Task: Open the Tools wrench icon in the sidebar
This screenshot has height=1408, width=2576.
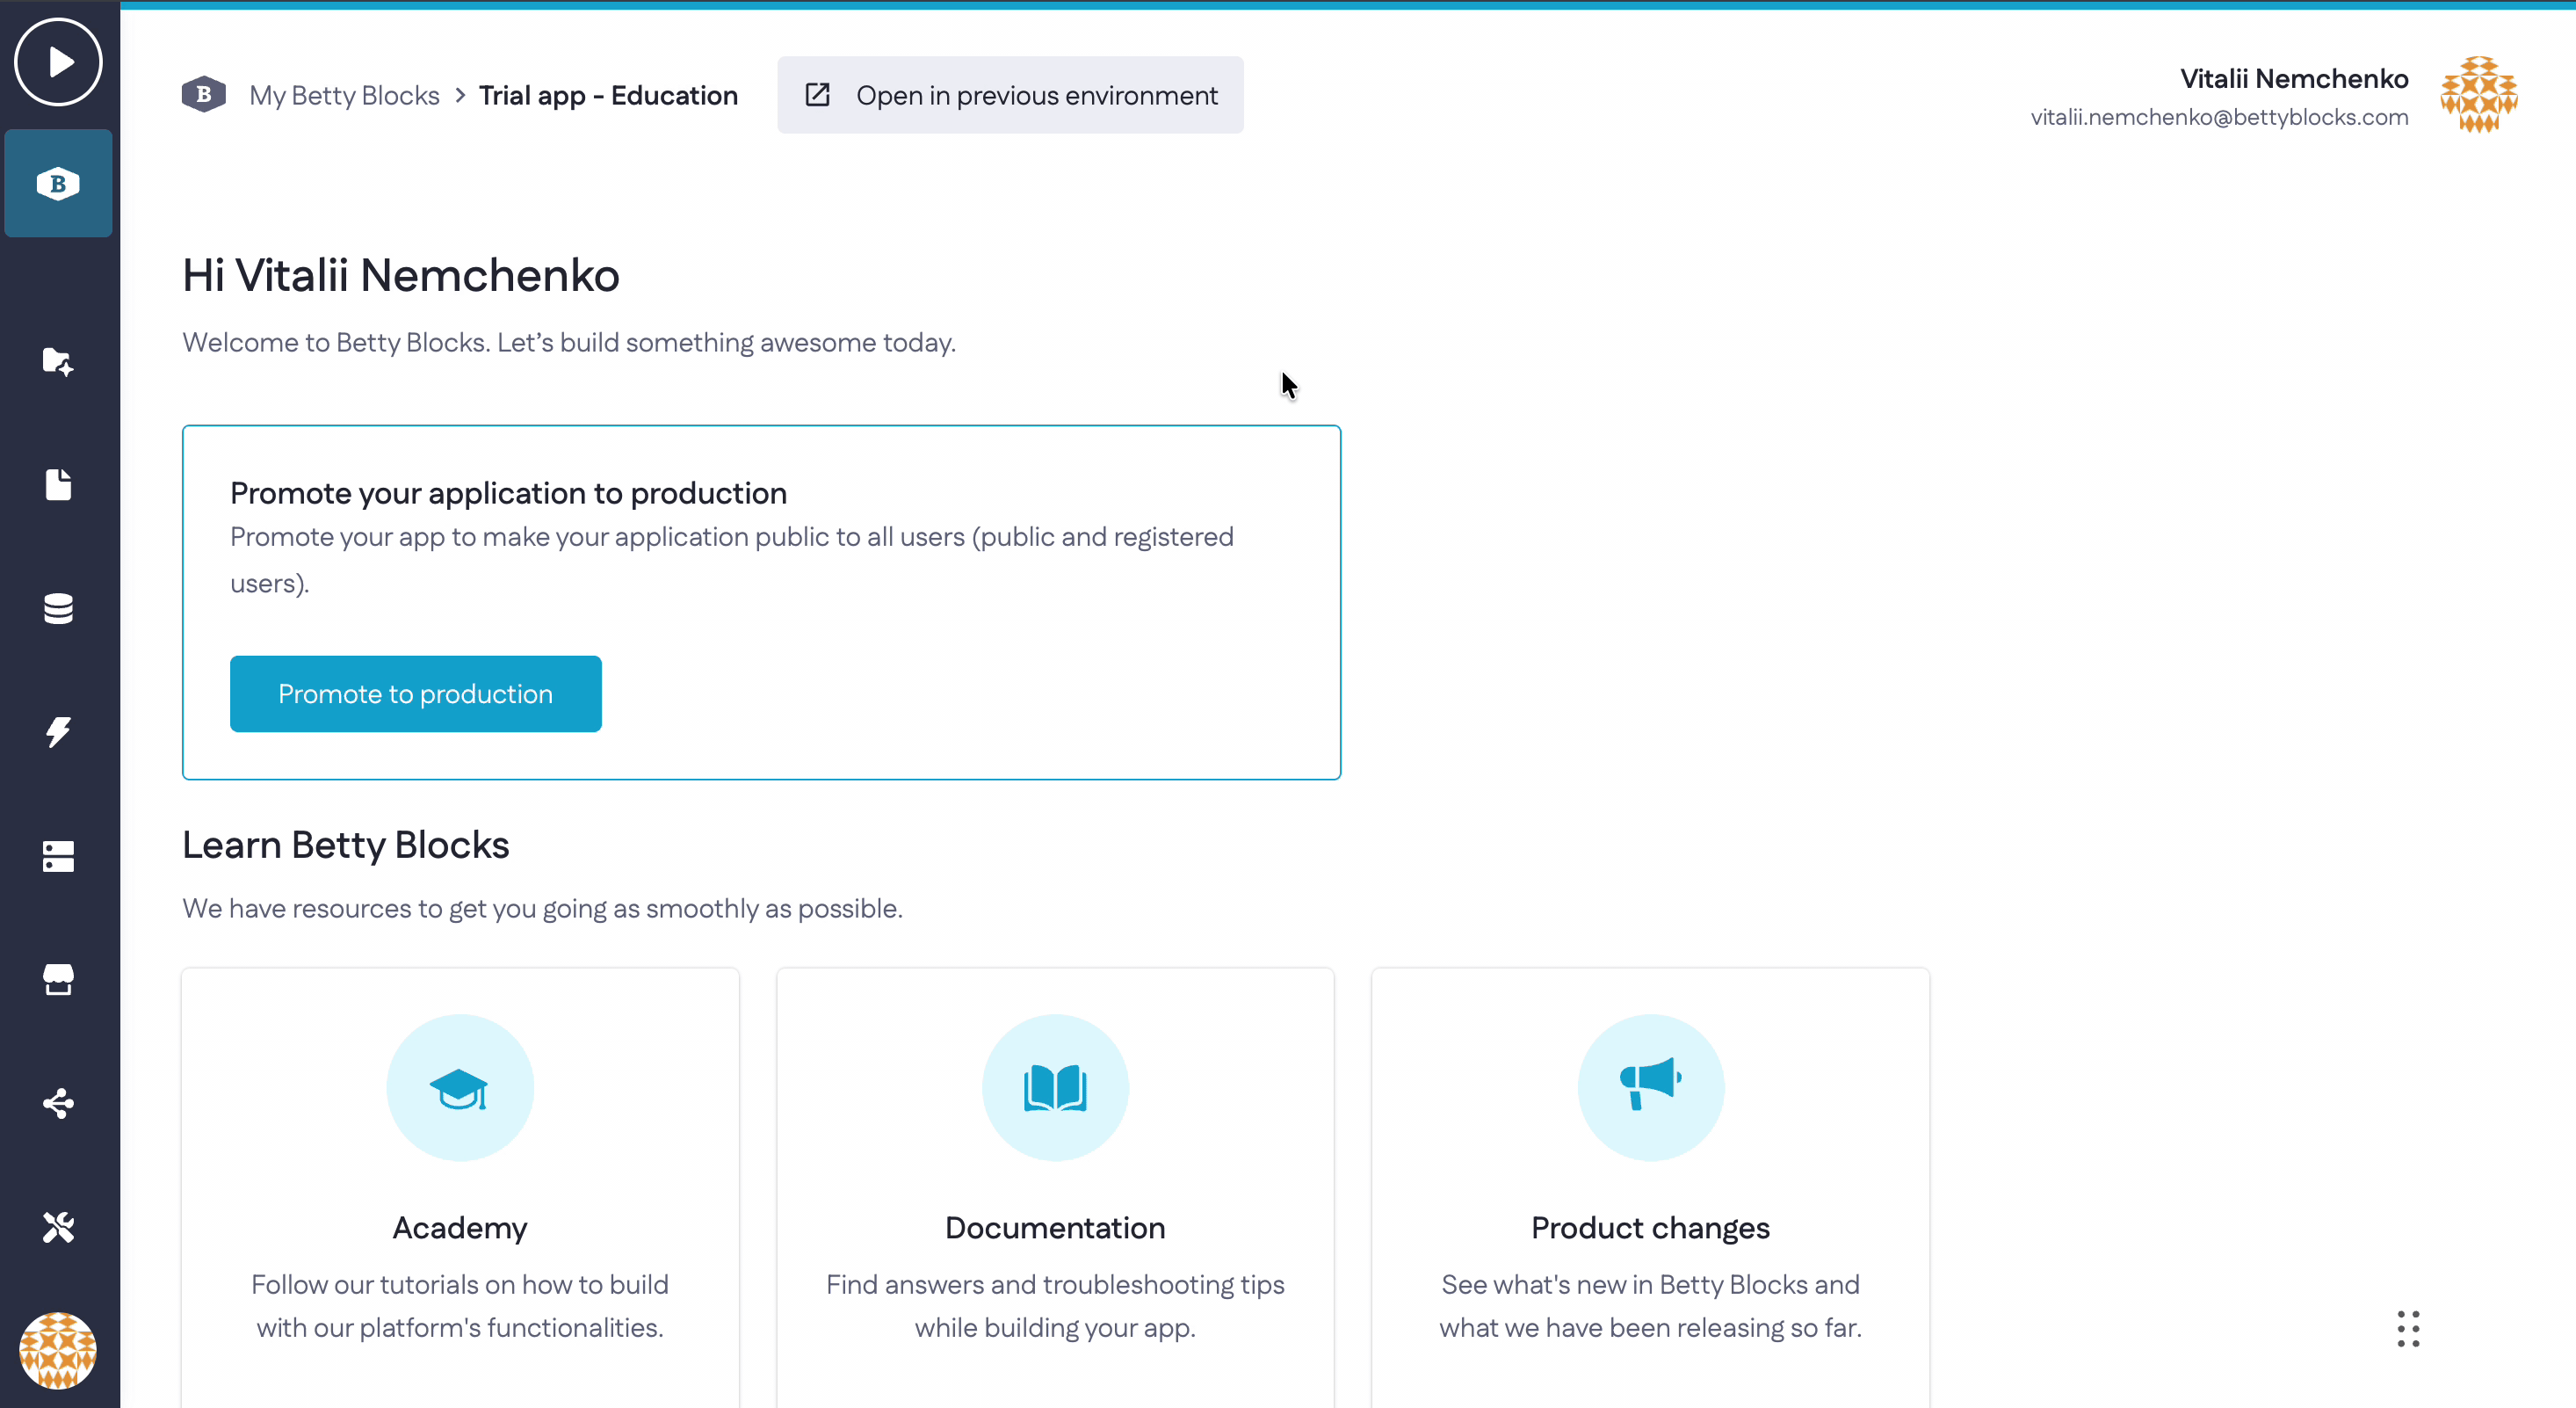Action: tap(58, 1227)
